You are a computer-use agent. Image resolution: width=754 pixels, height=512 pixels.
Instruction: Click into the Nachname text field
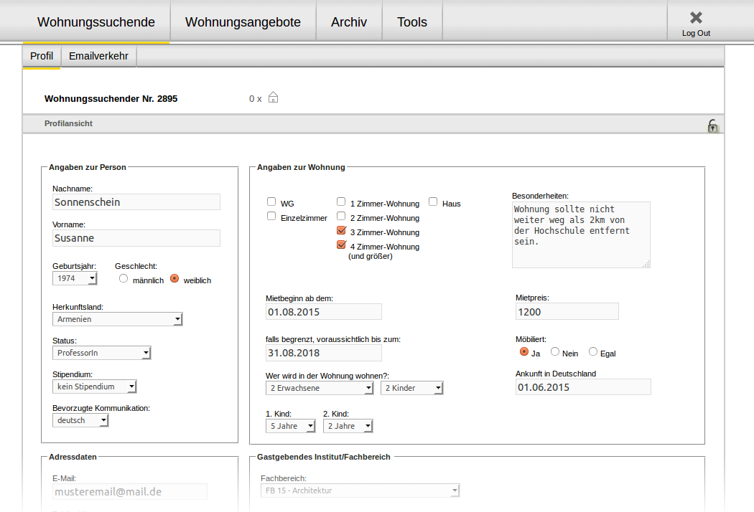click(136, 202)
